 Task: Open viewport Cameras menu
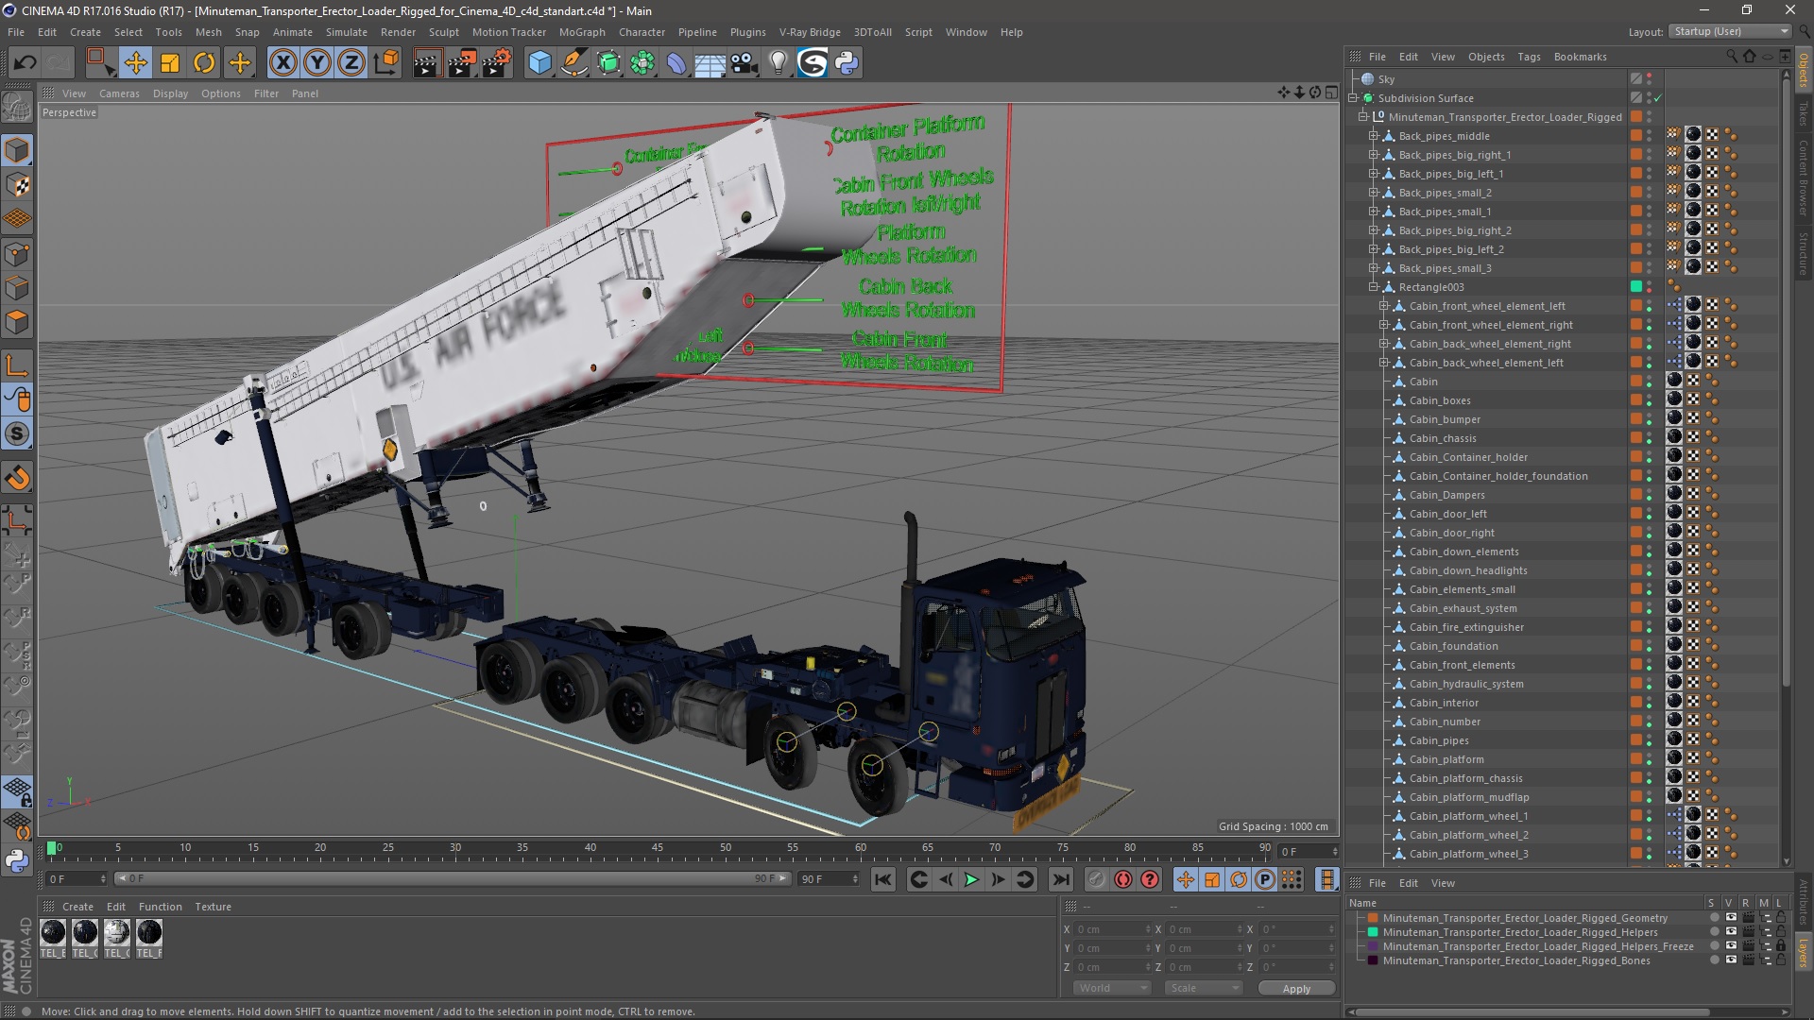(119, 93)
